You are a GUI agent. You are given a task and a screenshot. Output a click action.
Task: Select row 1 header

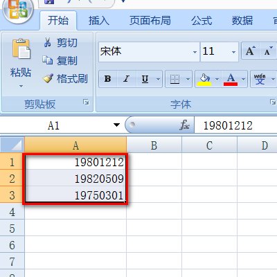12,162
